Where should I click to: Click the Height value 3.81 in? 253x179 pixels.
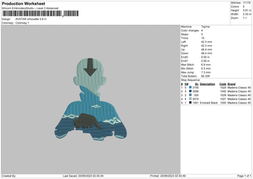pyautogui.click(x=247, y=10)
